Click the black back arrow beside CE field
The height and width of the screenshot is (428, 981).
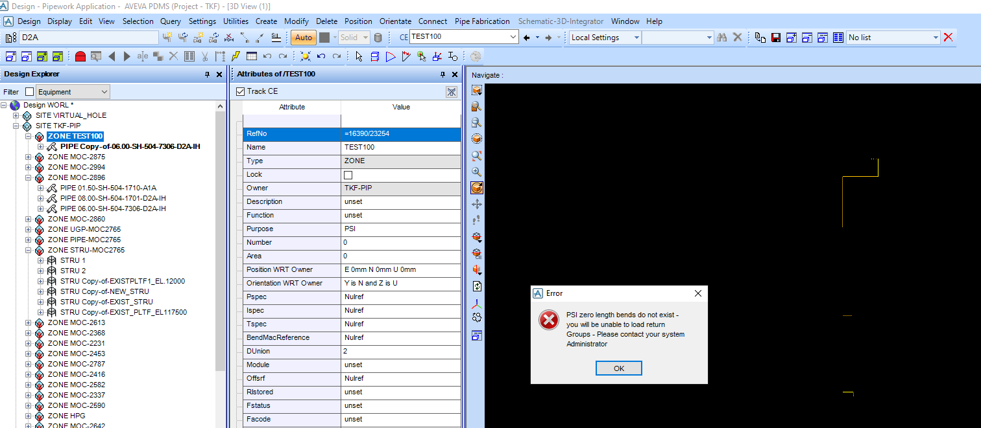point(526,38)
